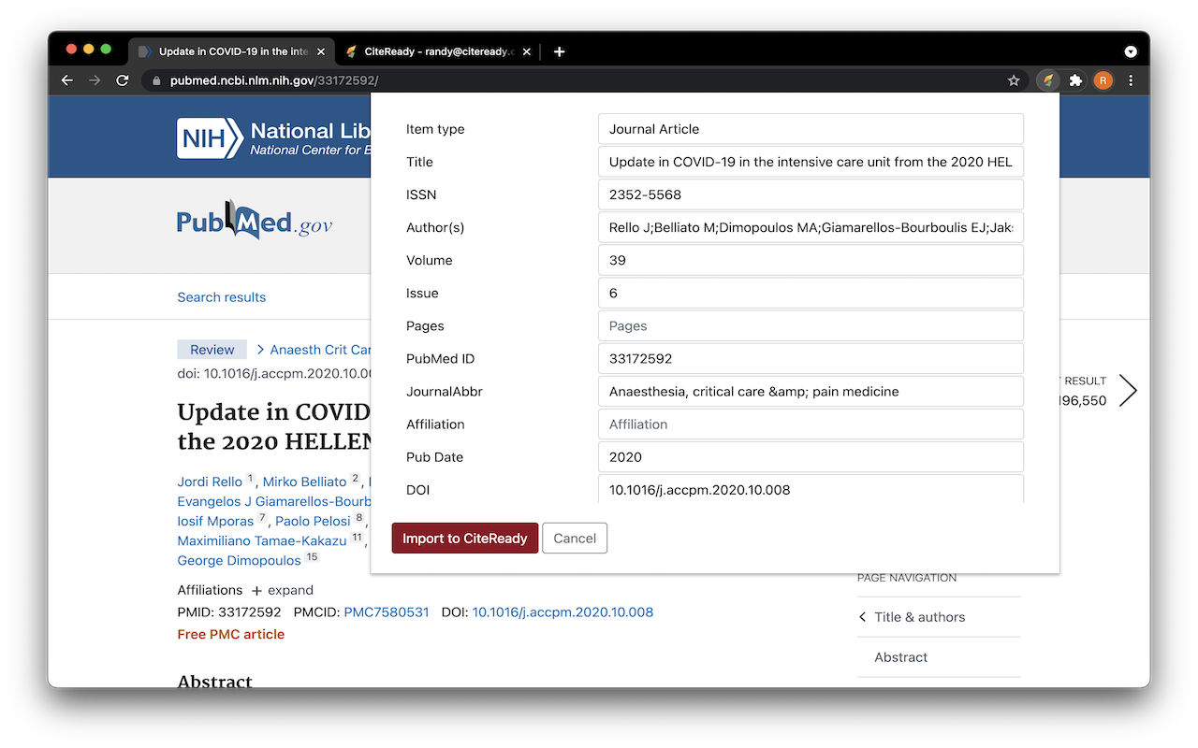Image resolution: width=1198 pixels, height=748 pixels.
Task: Open author Maximiliano Tamae-Kakazu link
Action: 262,540
